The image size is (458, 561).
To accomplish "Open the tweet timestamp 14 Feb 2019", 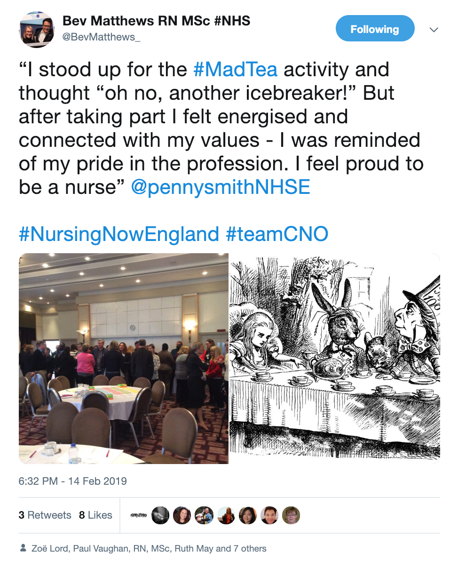I will click(x=72, y=481).
